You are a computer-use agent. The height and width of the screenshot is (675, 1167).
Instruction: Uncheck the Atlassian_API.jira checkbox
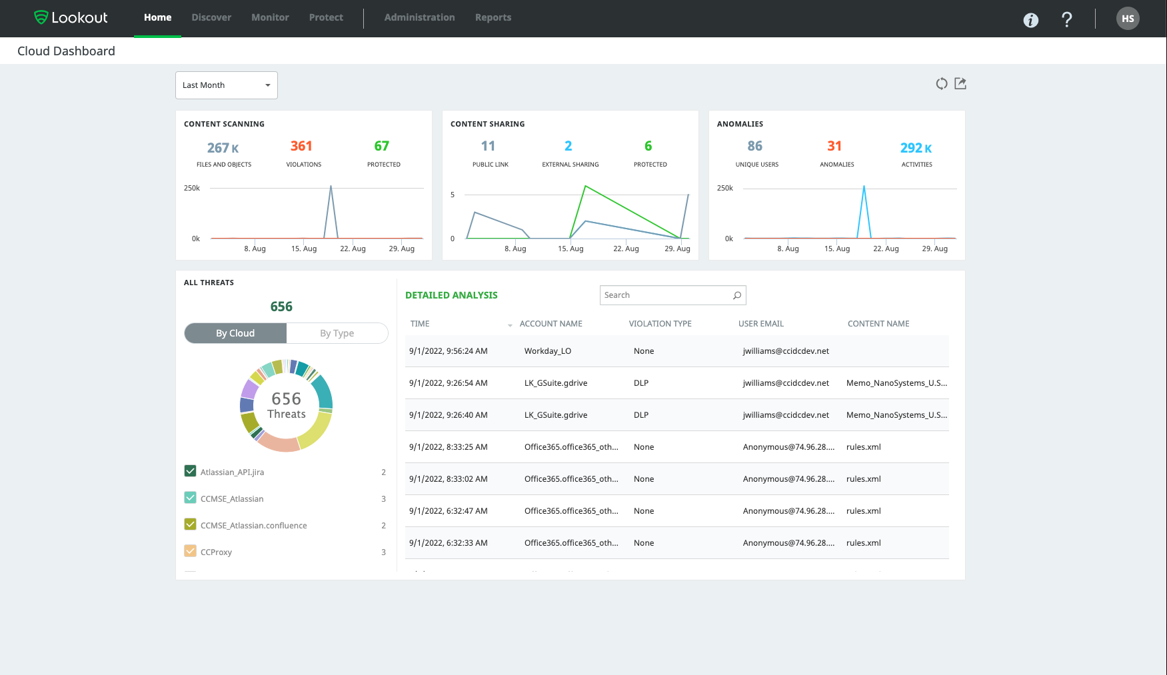(190, 471)
